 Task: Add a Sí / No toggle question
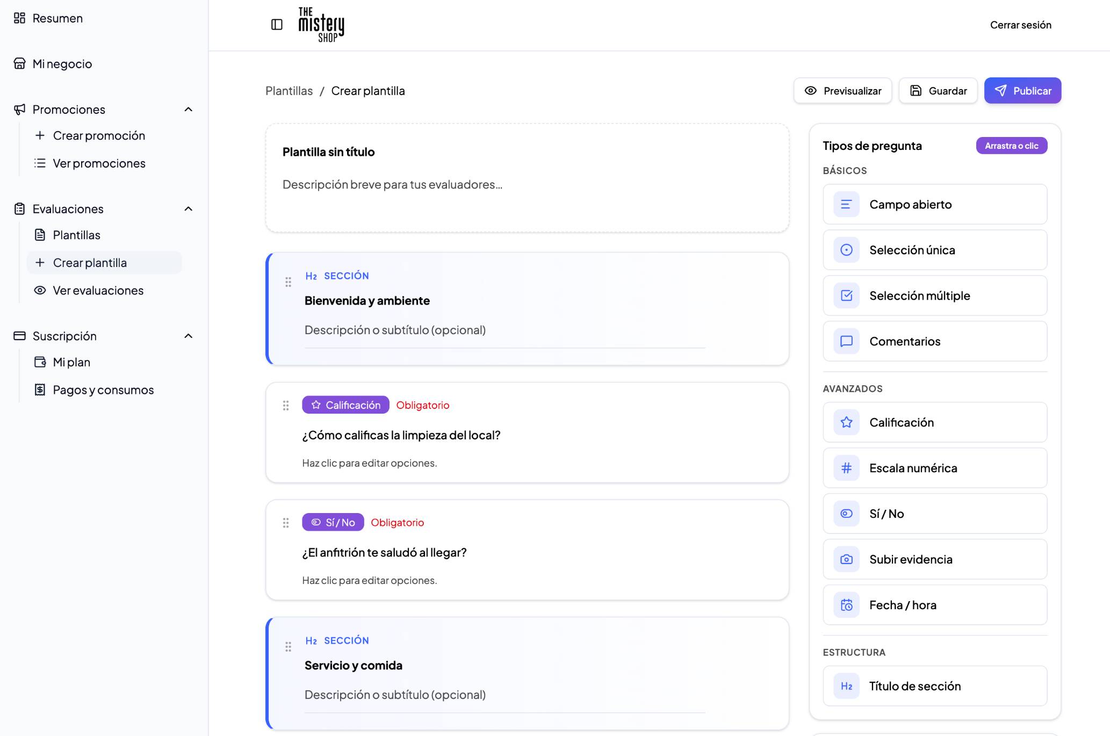tap(935, 514)
